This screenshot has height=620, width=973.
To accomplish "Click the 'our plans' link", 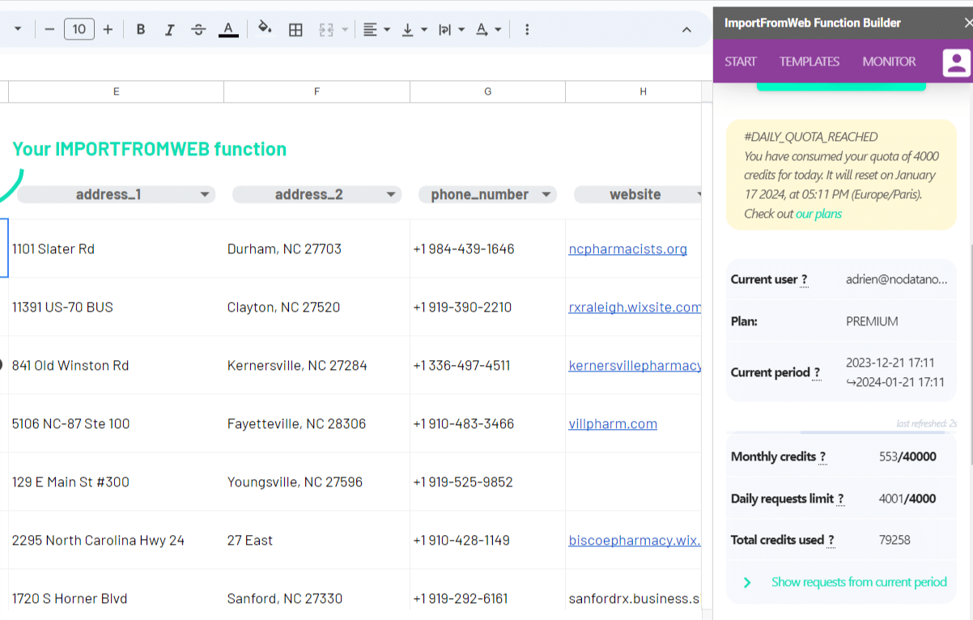I will [818, 214].
